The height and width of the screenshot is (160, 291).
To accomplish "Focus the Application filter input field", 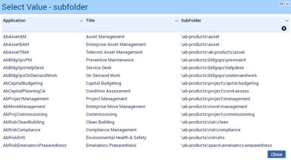I will pos(42,28).
